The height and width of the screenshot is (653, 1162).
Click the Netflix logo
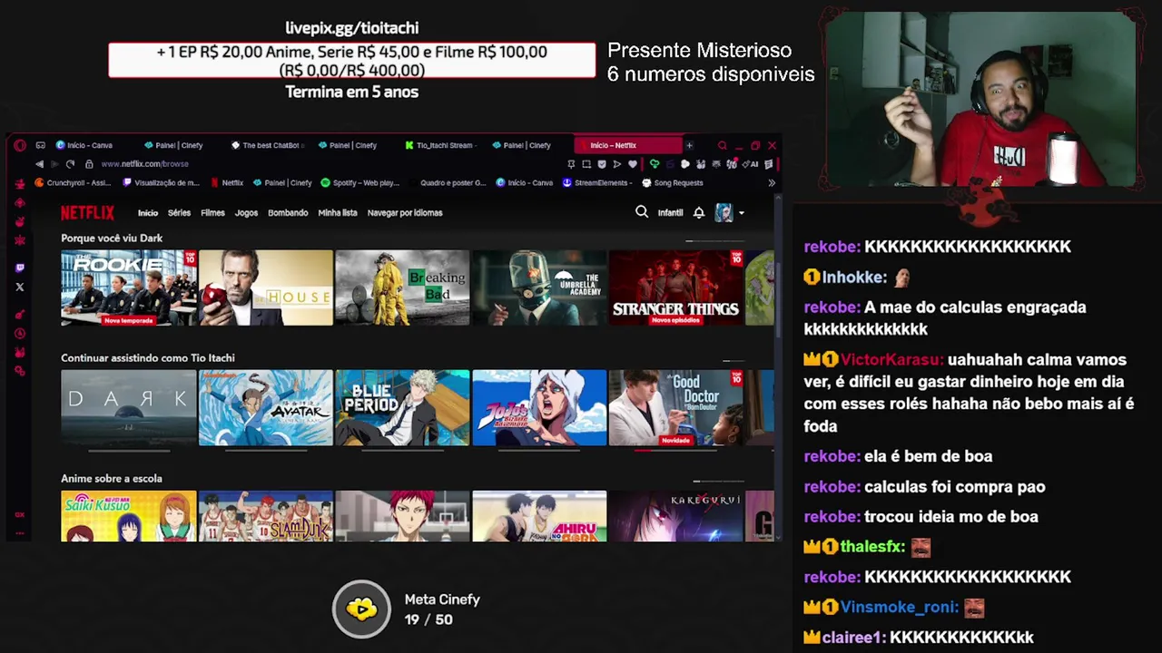87,212
